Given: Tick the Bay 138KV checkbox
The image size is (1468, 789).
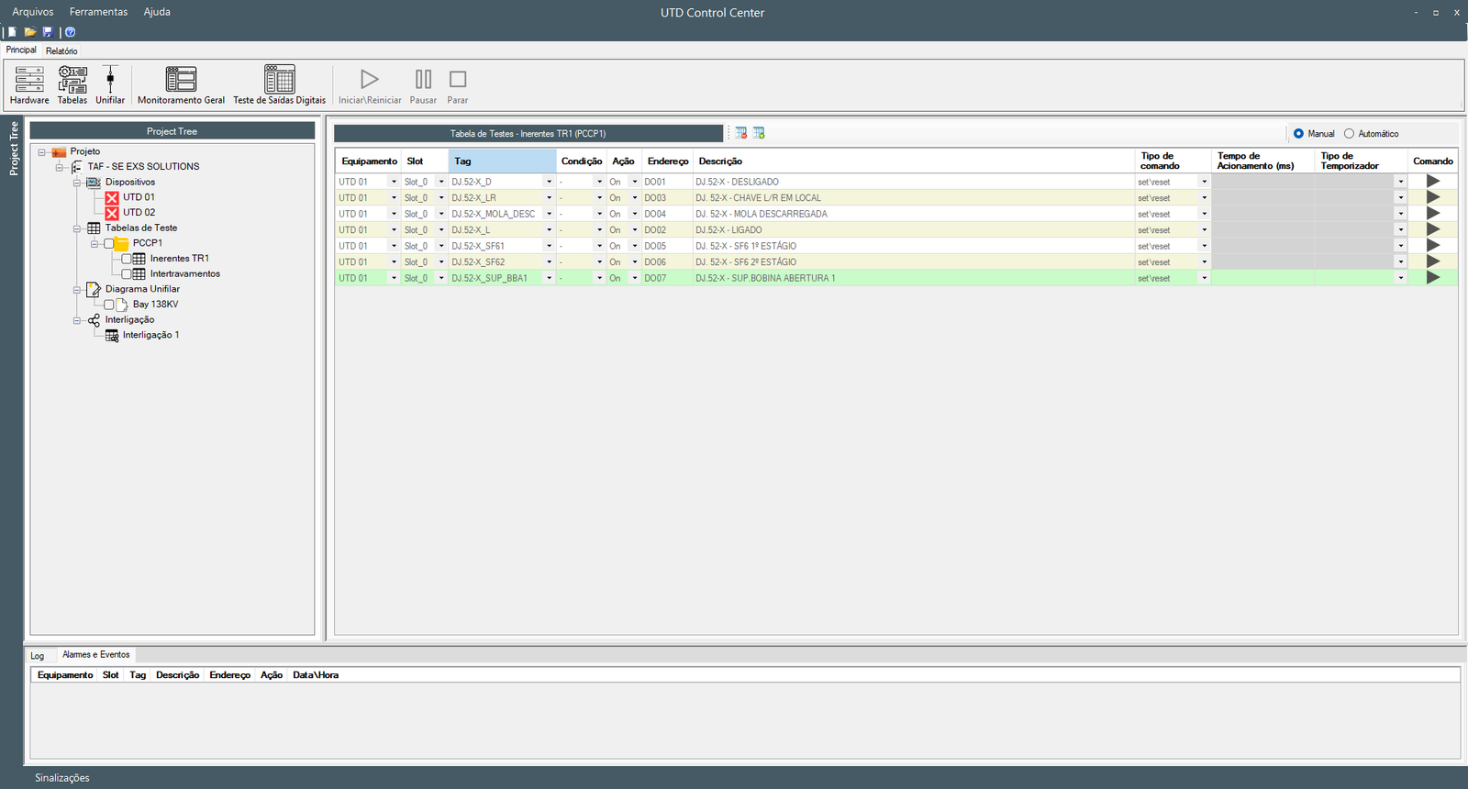Looking at the screenshot, I should pos(109,305).
